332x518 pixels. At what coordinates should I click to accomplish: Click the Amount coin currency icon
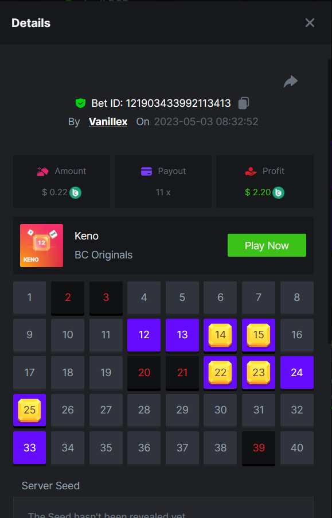pyautogui.click(x=76, y=192)
